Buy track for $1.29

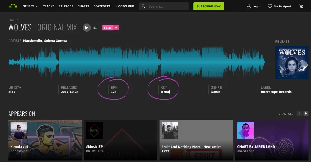(108, 28)
